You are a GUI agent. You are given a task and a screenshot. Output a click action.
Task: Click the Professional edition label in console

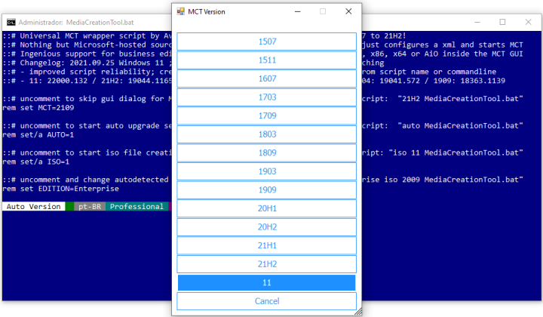pos(137,207)
